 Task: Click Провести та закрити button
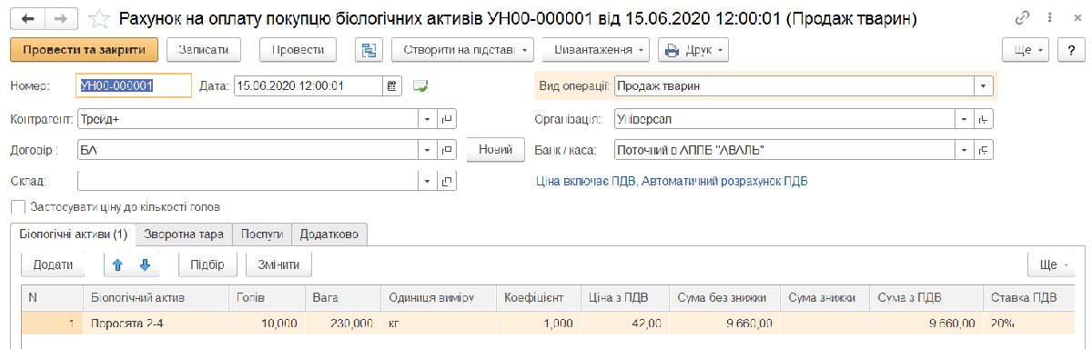[85, 50]
